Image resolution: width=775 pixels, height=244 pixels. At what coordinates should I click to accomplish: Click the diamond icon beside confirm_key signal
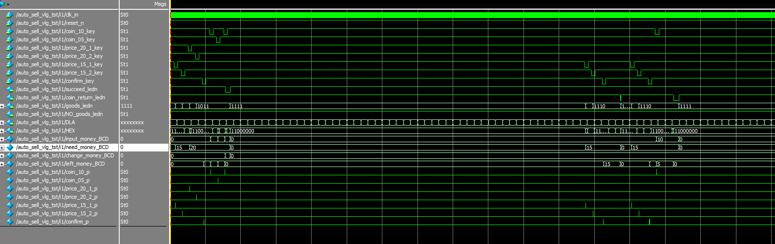click(x=9, y=81)
